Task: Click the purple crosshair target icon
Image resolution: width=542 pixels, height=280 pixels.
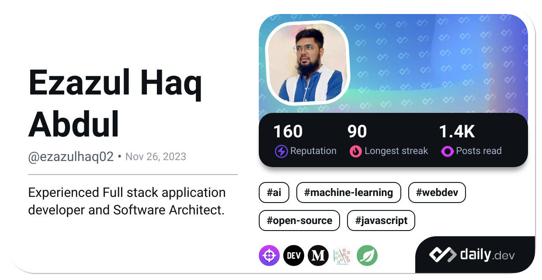Action: point(269,255)
